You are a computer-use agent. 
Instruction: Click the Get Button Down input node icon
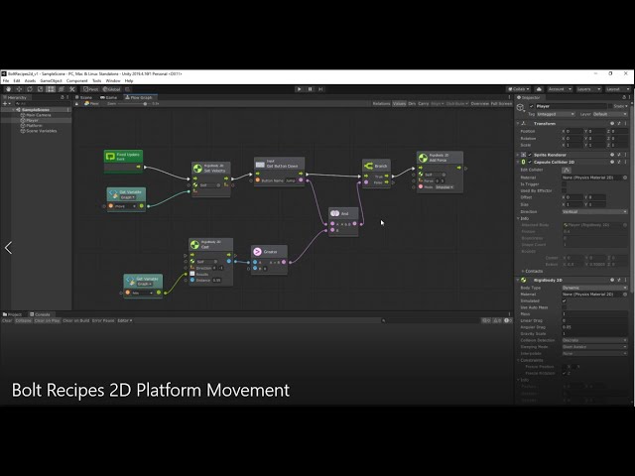(x=260, y=165)
